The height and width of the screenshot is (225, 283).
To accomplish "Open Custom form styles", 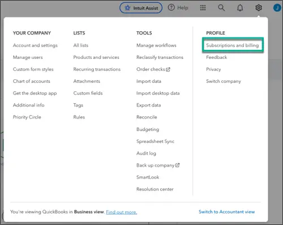I will 33,69.
